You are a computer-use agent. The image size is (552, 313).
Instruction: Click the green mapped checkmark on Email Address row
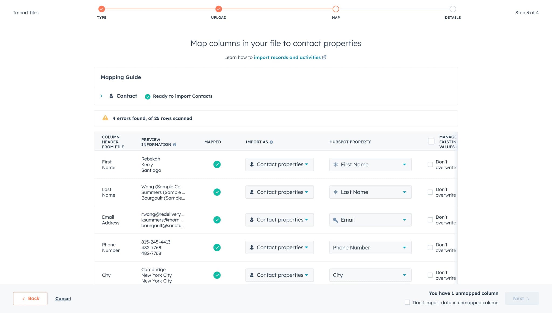tap(217, 220)
